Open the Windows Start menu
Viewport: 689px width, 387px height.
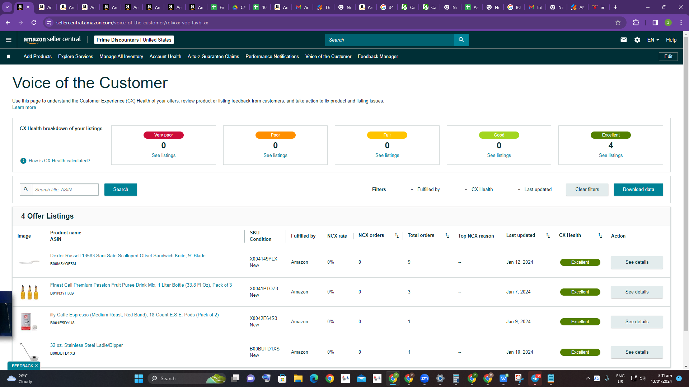pos(139,378)
